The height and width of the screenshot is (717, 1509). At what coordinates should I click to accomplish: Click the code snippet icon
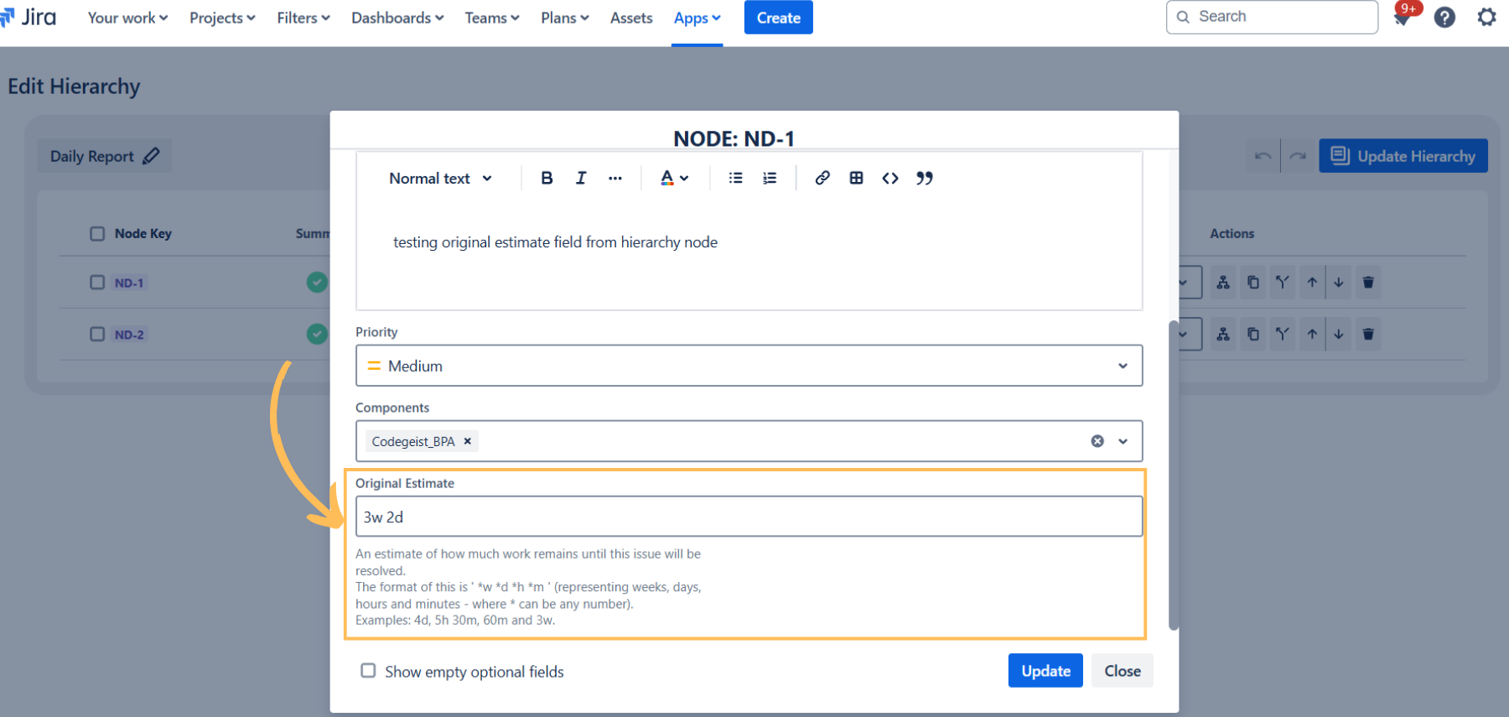(890, 178)
